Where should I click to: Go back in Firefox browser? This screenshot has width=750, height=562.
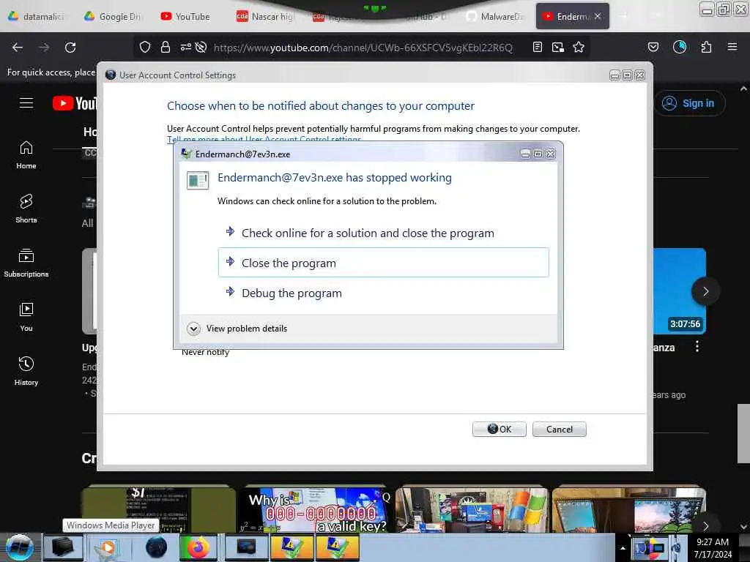click(x=18, y=48)
